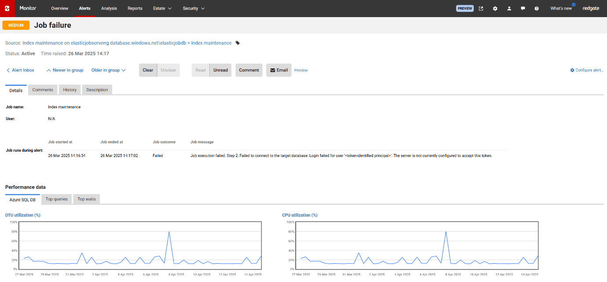Open the settings gear icon

495,8
